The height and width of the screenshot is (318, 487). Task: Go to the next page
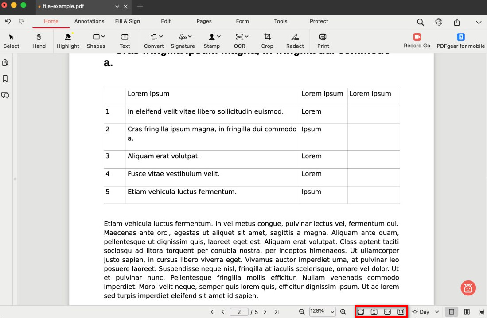265,312
